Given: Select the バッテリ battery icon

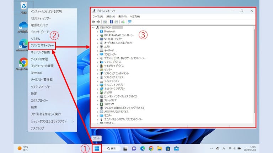Looking at the screenshot, I should (x=102, y=92).
